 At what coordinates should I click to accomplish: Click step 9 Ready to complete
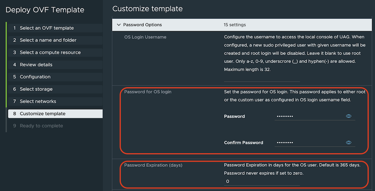pos(41,126)
